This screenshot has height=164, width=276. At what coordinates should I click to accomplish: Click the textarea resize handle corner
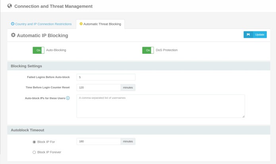pos(243,116)
